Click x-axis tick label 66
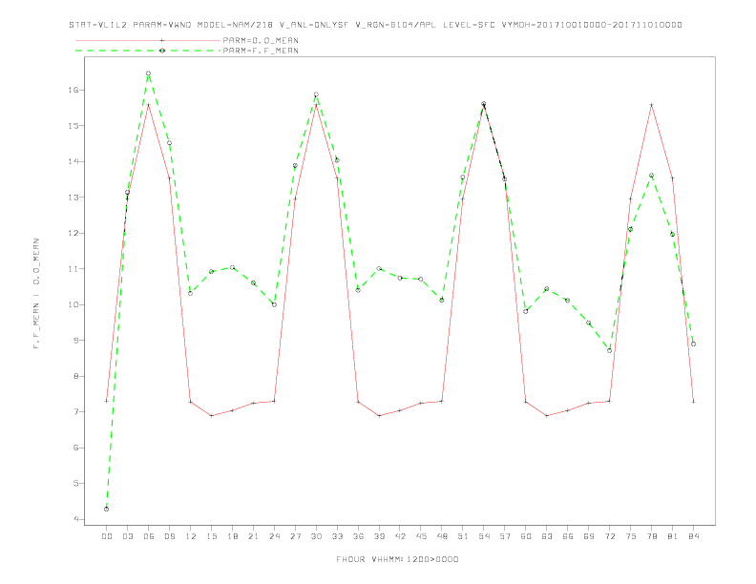Viewport: 756px width, 584px height. [568, 536]
